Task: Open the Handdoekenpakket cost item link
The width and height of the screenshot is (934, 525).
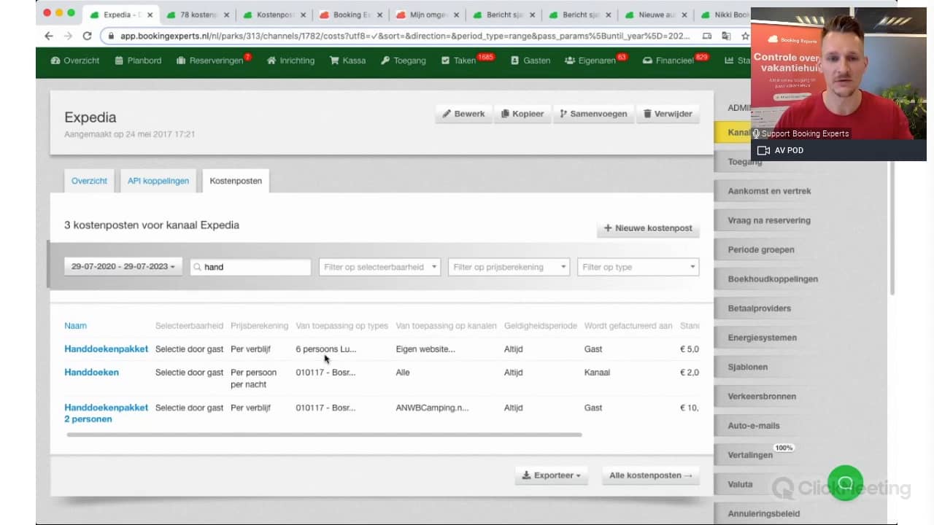Action: tap(106, 349)
